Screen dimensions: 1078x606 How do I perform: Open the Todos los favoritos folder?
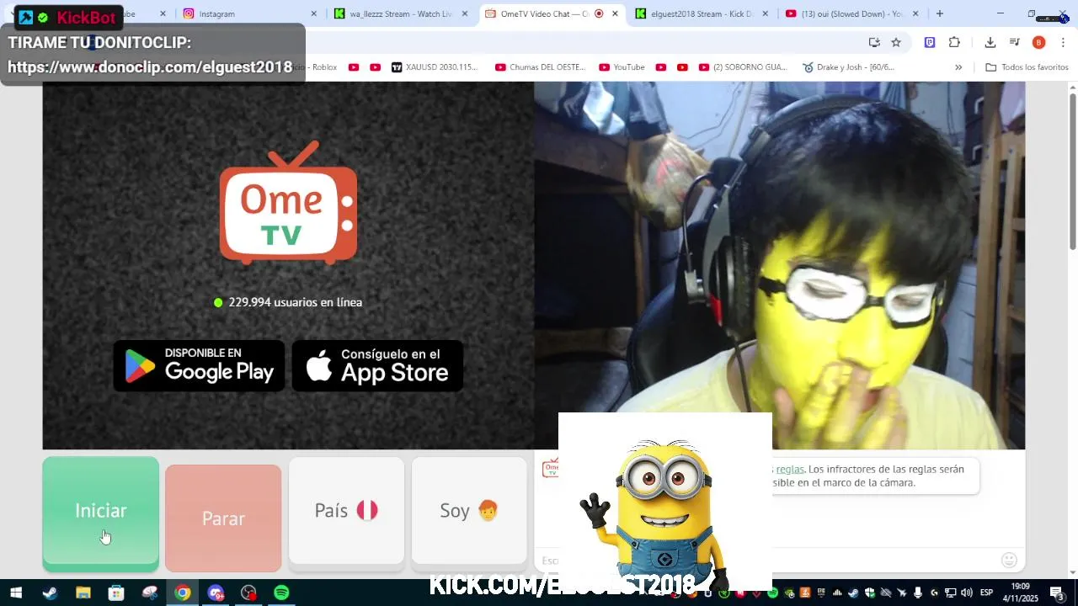click(1027, 67)
